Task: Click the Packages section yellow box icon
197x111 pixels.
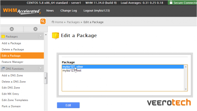Action: [3, 36]
